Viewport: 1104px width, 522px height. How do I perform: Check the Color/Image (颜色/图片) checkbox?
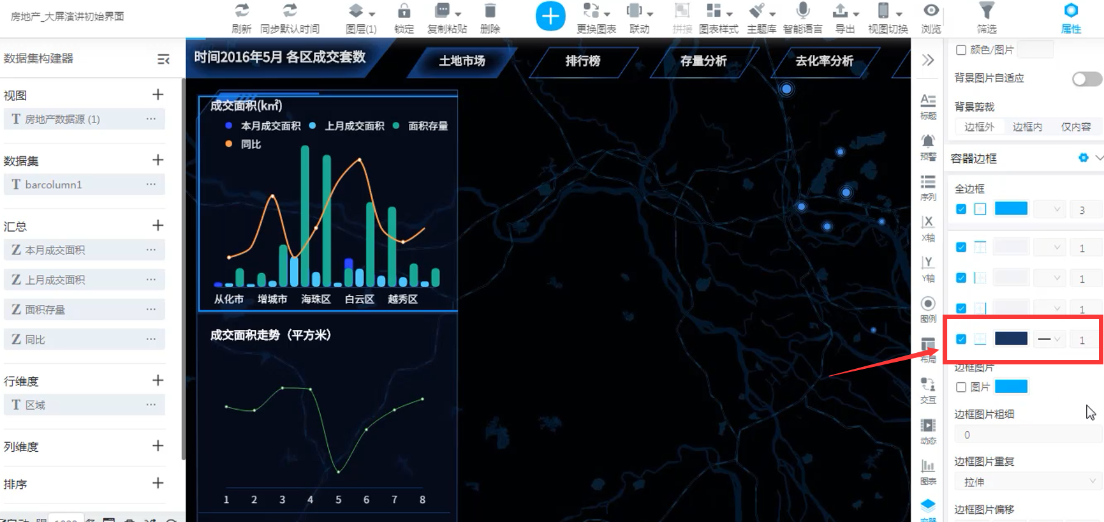[x=961, y=50]
